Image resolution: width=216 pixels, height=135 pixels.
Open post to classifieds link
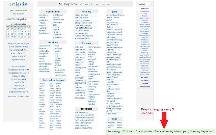pos(19,10)
